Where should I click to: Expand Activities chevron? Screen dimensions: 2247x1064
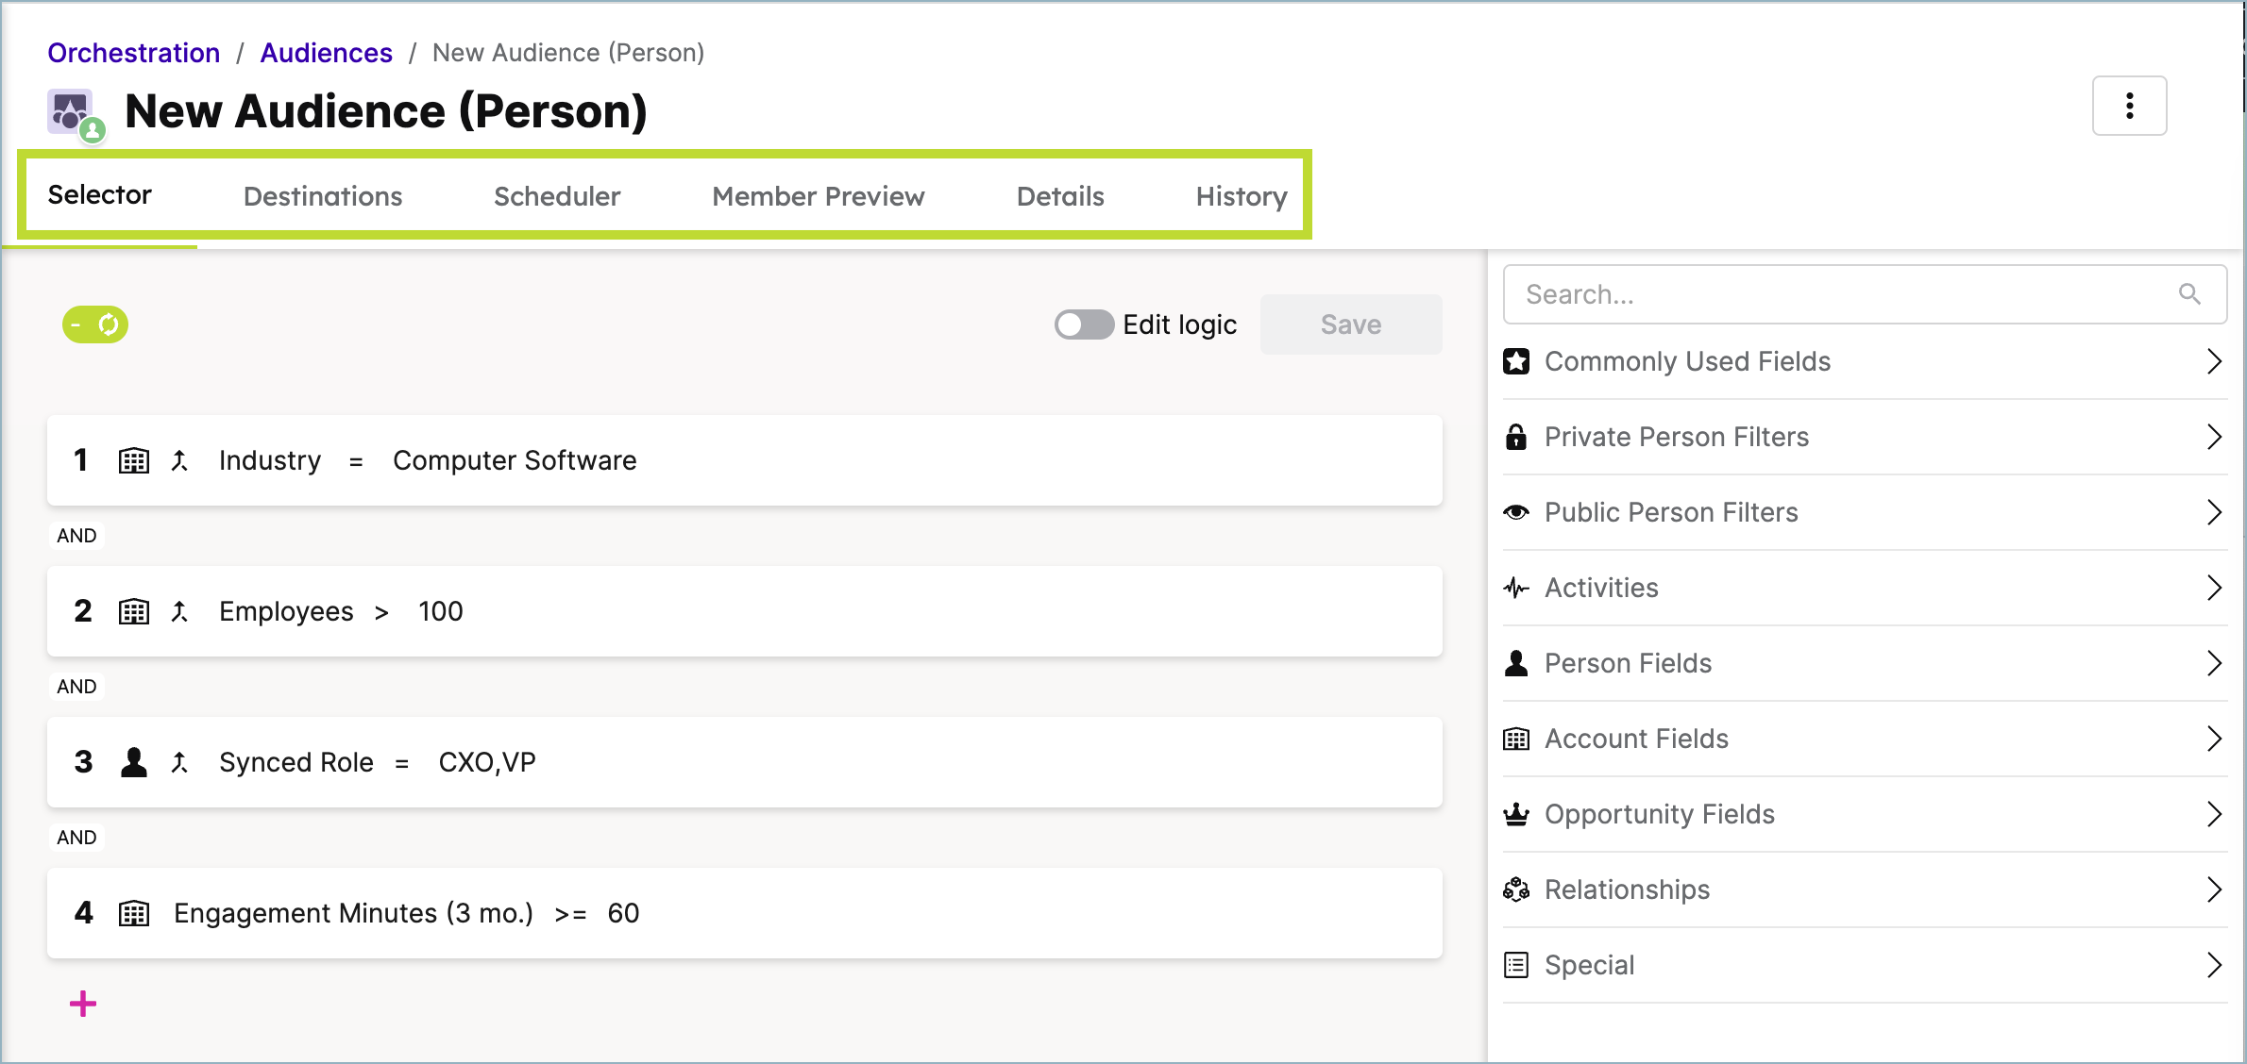(2214, 588)
